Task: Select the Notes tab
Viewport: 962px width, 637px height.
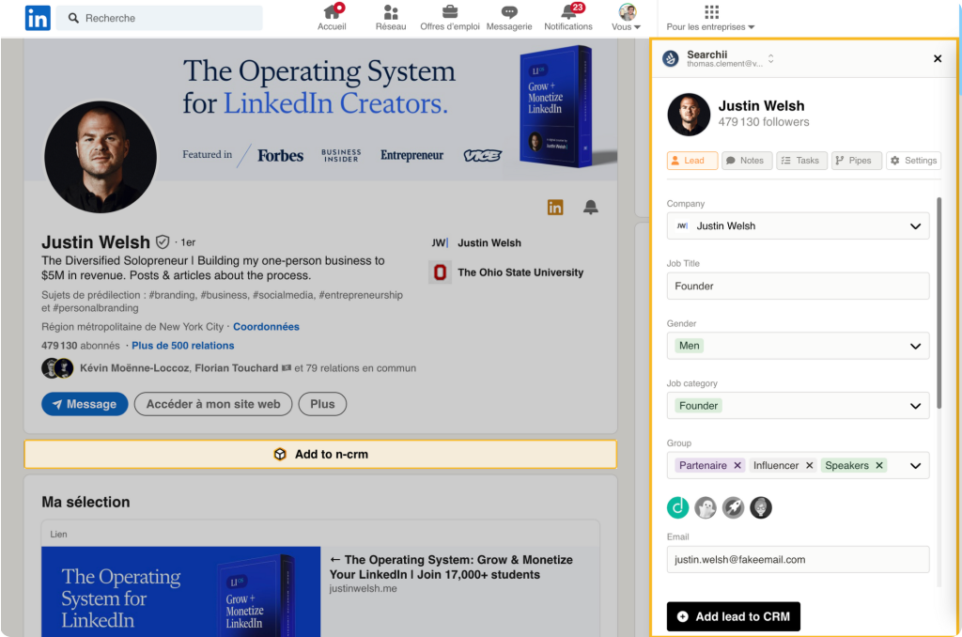Action: click(747, 160)
